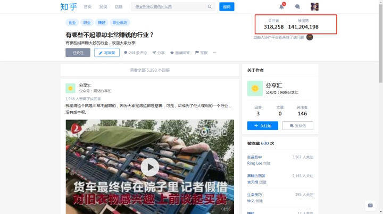Open the private messages chat icon
Viewport: 383px width, 214px height.
click(x=297, y=6)
